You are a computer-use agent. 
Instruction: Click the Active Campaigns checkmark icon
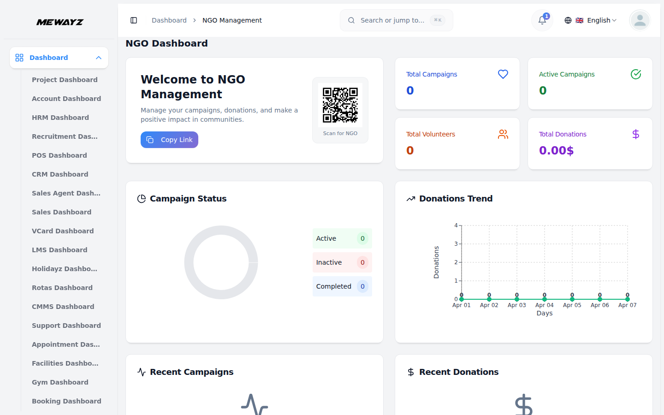635,74
